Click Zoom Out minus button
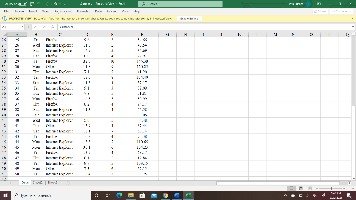The image size is (356, 200). click(x=317, y=188)
